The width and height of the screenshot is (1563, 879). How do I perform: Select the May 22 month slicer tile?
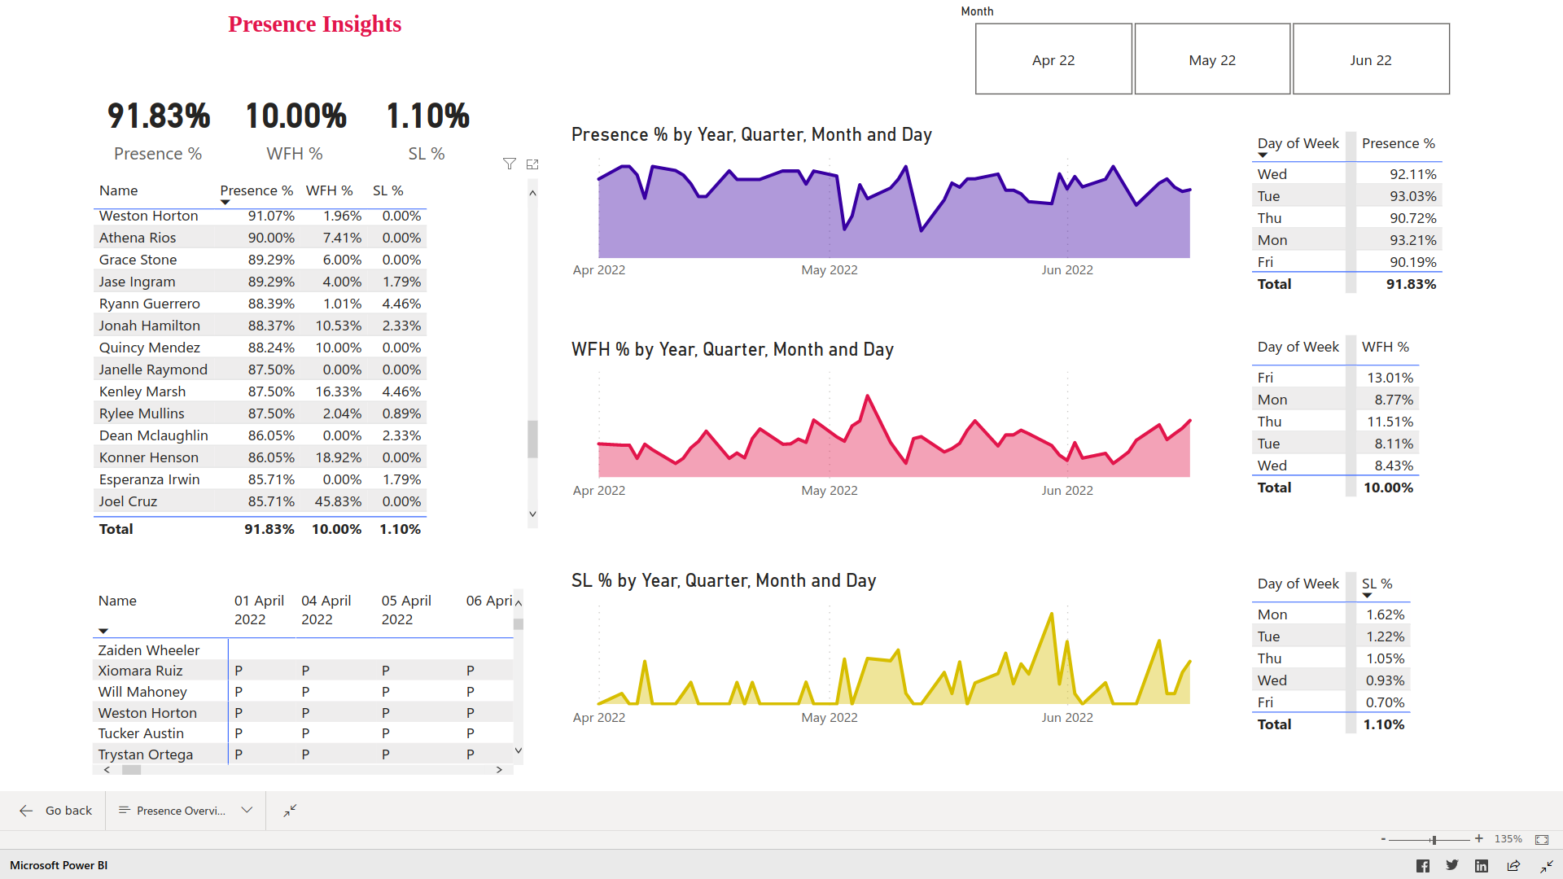tap(1212, 59)
